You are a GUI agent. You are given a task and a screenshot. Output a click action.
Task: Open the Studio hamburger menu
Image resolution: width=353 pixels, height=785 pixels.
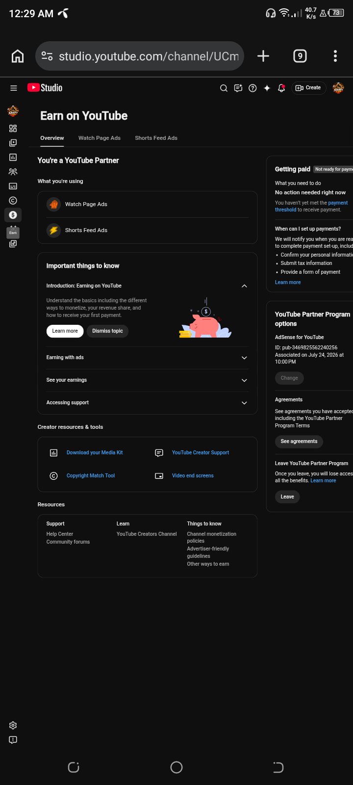coord(14,88)
